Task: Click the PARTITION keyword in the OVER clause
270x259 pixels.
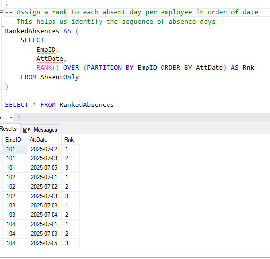Action: 104,68
